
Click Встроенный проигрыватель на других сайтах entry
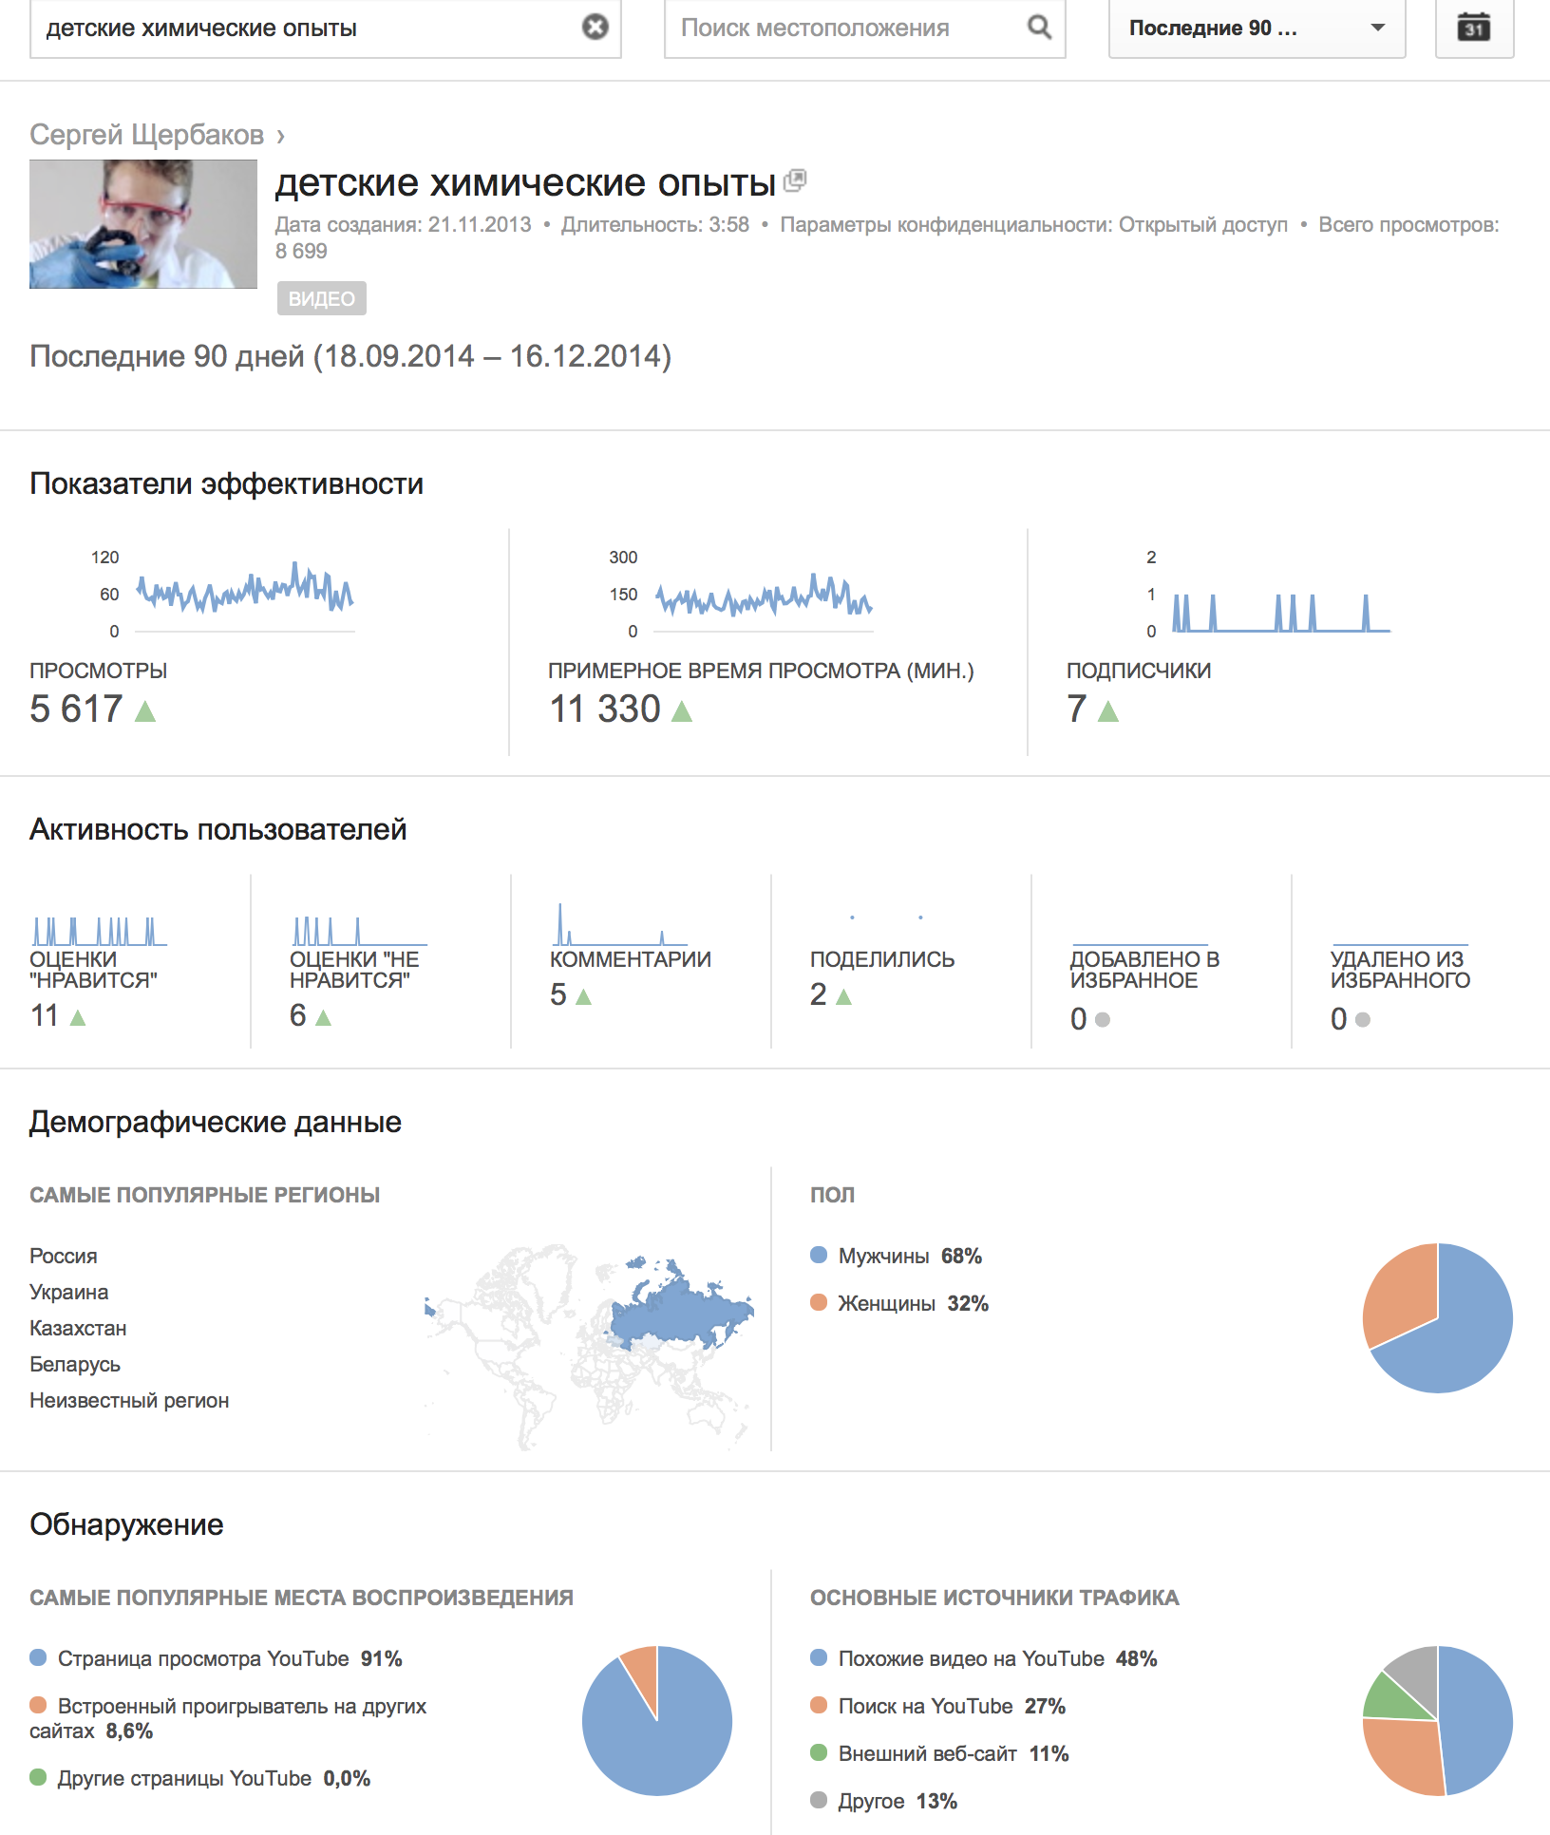[x=228, y=1718]
